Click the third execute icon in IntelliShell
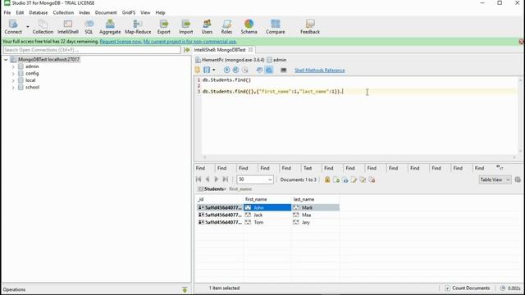The image size is (525, 295). [244, 70]
